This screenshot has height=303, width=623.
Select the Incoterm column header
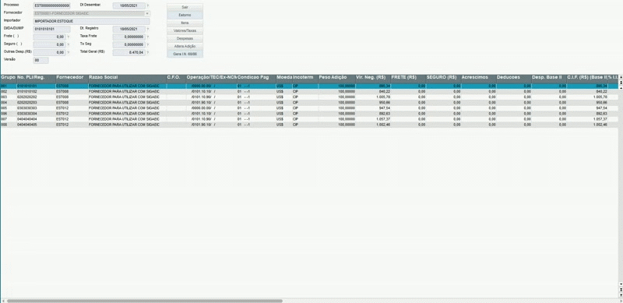pos(305,77)
